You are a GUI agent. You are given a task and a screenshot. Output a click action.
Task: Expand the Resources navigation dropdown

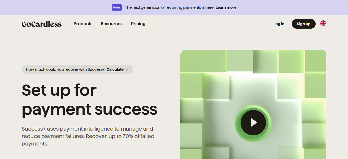coord(111,24)
